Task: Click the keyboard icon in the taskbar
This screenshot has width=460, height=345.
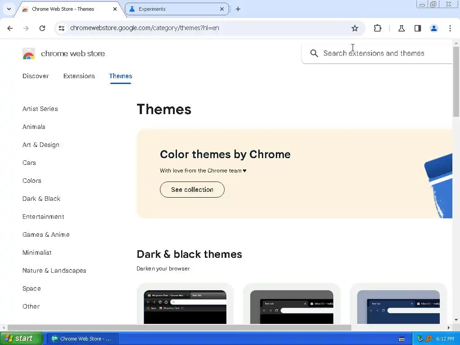Action: [x=402, y=339]
